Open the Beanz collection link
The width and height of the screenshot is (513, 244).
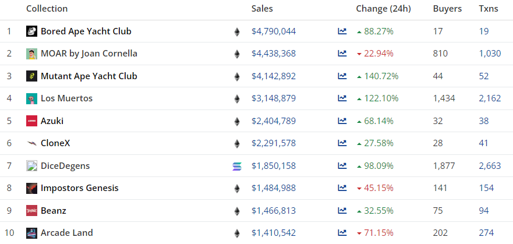pyautogui.click(x=54, y=210)
